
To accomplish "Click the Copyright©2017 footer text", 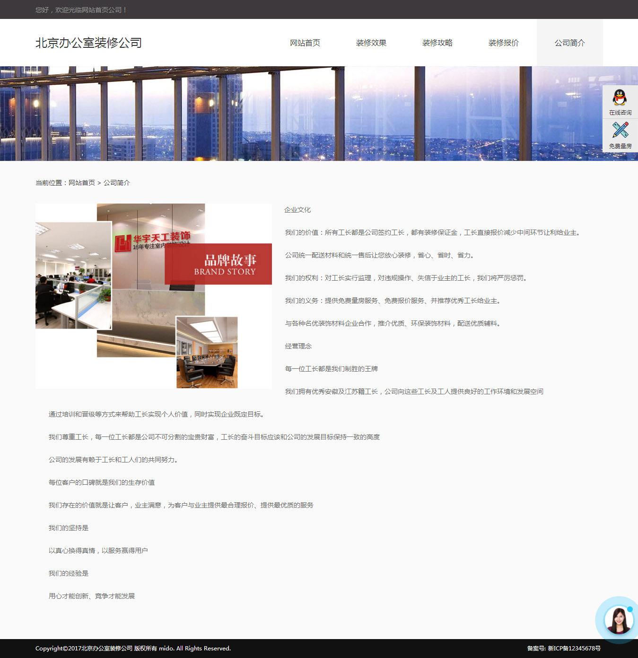I will [x=133, y=649].
